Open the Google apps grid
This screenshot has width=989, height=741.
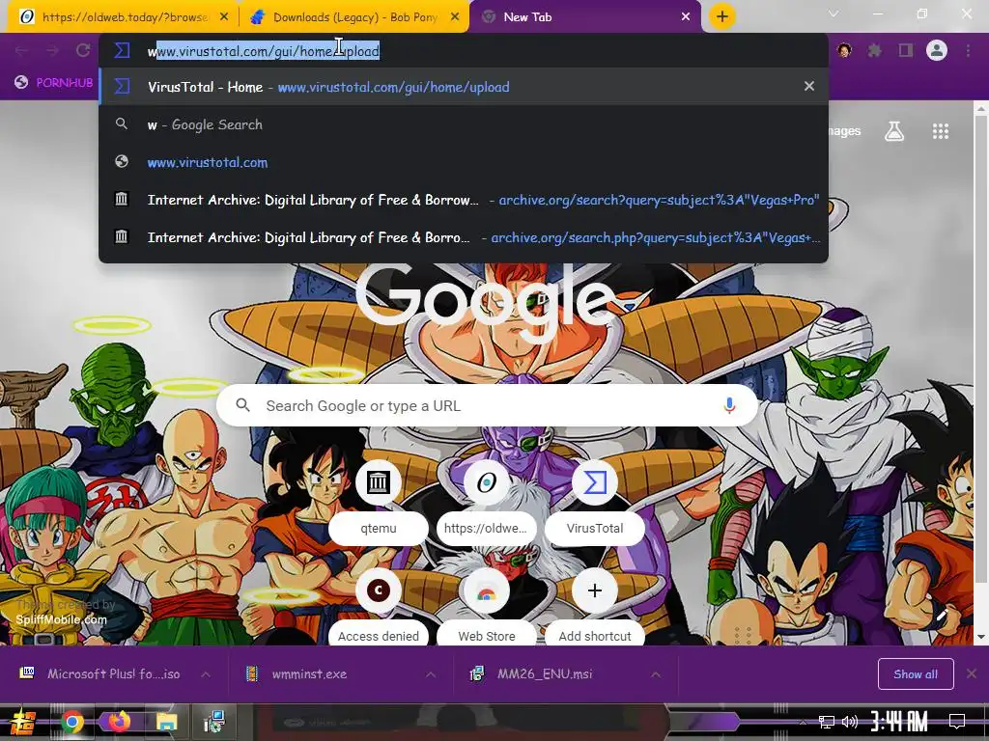[x=941, y=131]
